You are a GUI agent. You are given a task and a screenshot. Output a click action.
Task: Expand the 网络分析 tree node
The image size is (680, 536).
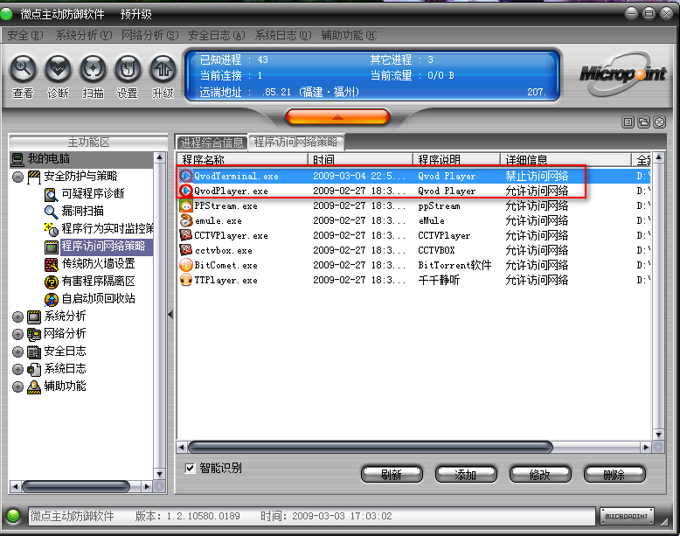click(17, 334)
